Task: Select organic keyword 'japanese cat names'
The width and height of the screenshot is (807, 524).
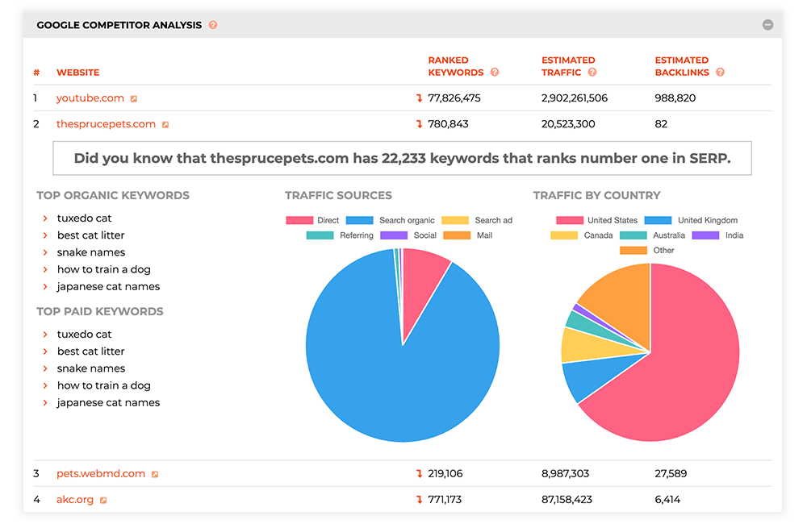Action: [x=108, y=286]
